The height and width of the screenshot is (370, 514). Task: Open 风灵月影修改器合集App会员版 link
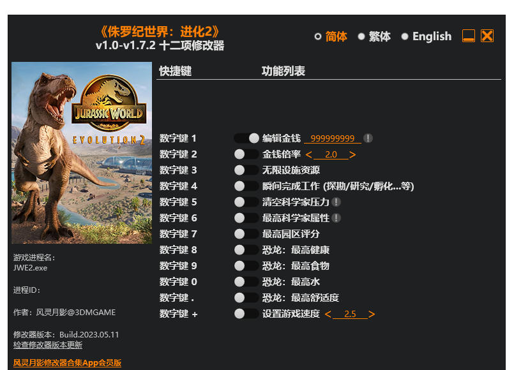[67, 363]
